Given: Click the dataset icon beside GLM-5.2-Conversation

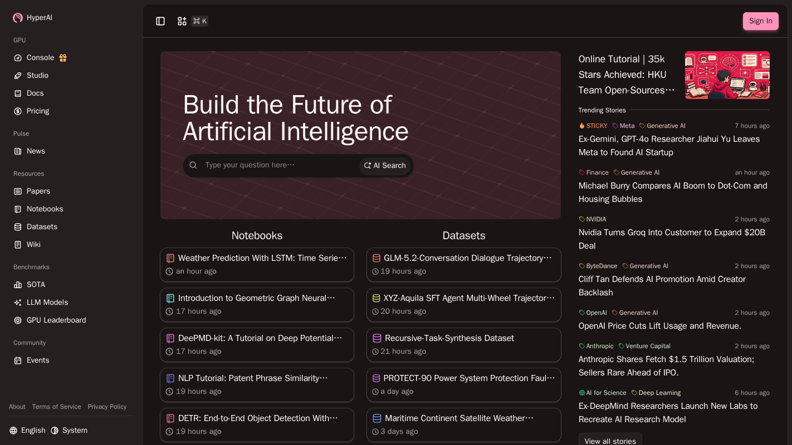Looking at the screenshot, I should [x=377, y=258].
